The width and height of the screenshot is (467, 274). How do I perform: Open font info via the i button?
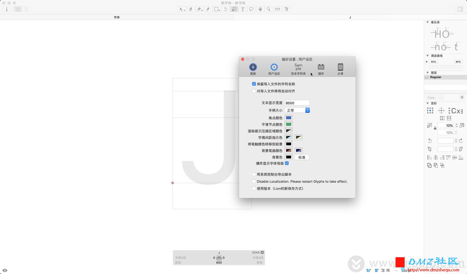coord(7,9)
